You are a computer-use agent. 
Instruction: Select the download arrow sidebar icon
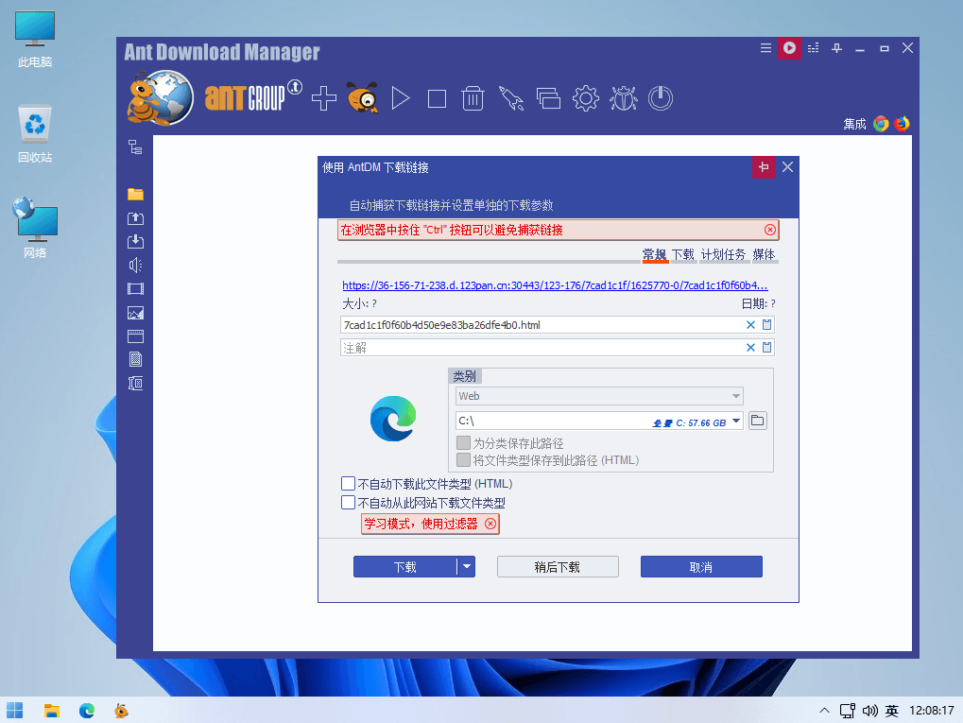click(x=135, y=241)
